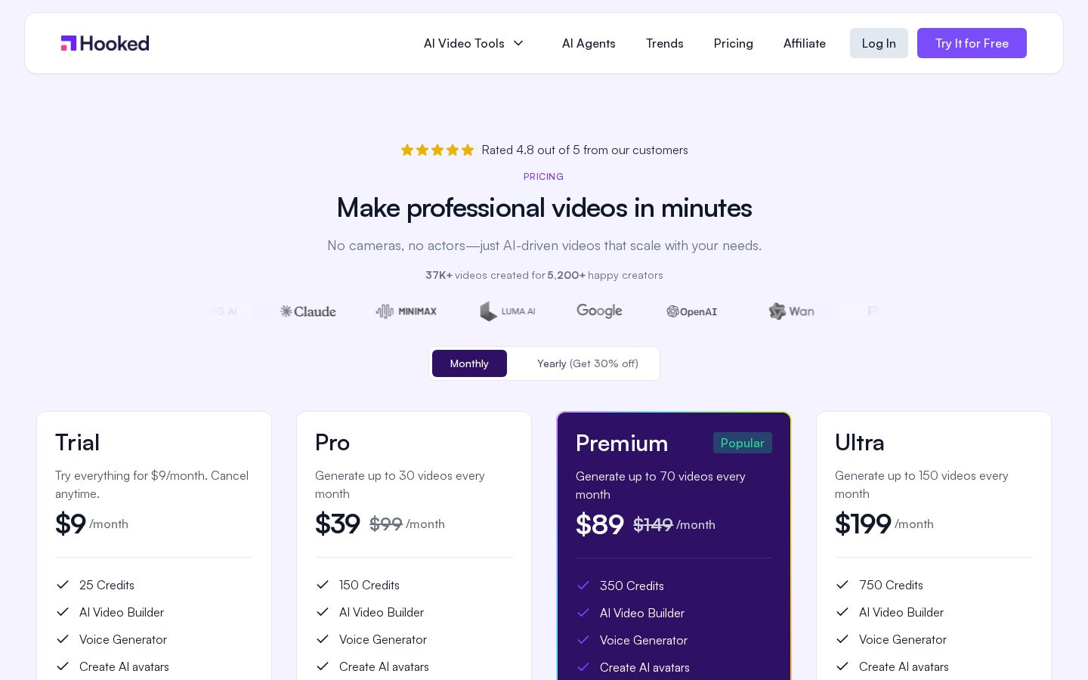
Task: Click the $199 Ultra price
Action: coord(863,524)
